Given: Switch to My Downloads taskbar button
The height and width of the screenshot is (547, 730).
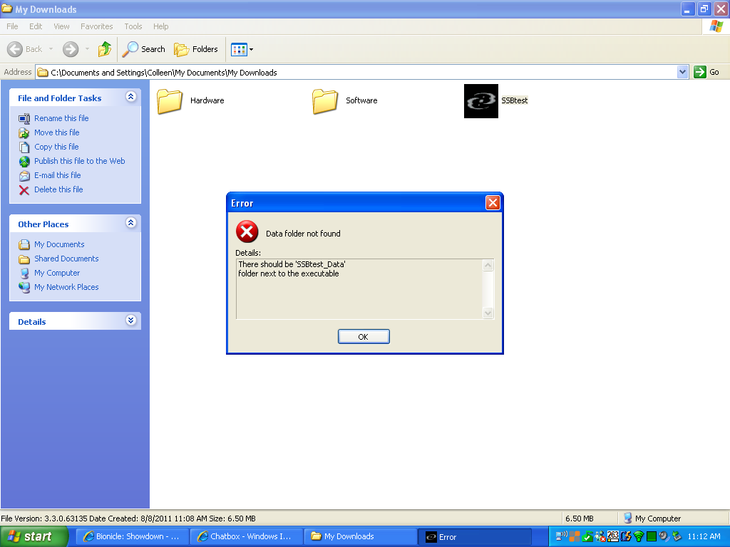Looking at the screenshot, I should click(x=360, y=537).
